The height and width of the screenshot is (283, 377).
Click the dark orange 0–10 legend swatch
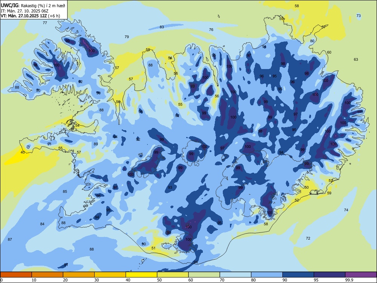pos(16,275)
